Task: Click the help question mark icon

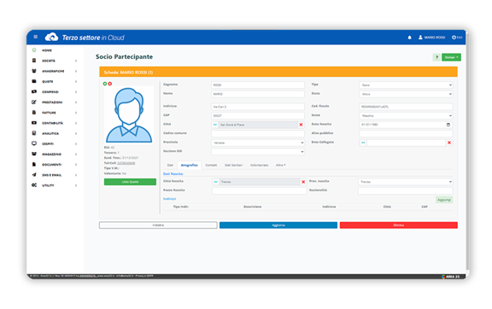Action: [x=436, y=57]
